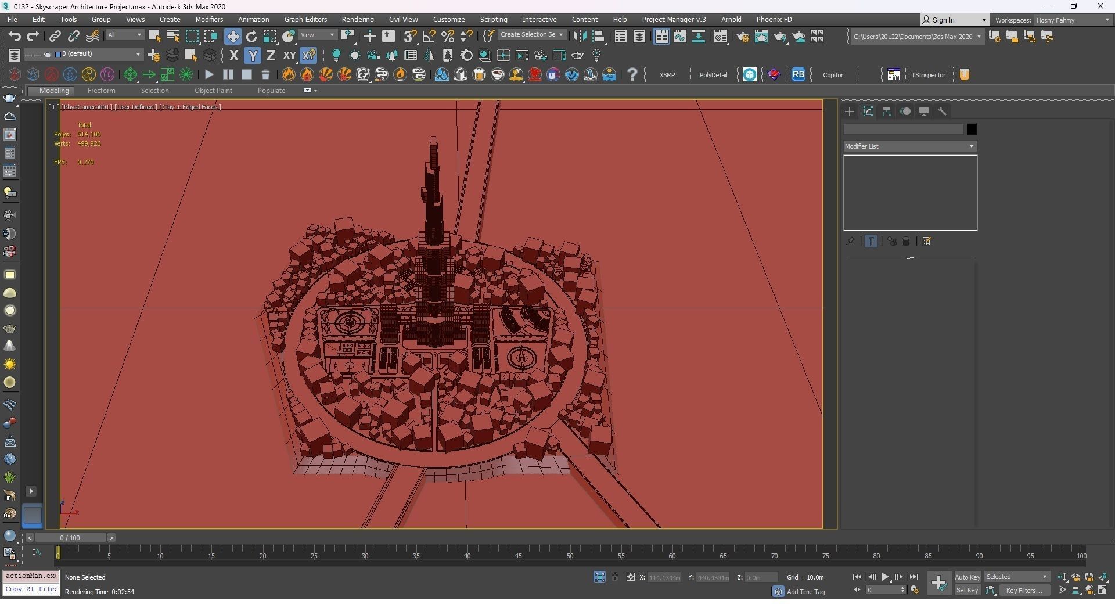
Task: Open the Motion panel tab
Action: [x=905, y=112]
